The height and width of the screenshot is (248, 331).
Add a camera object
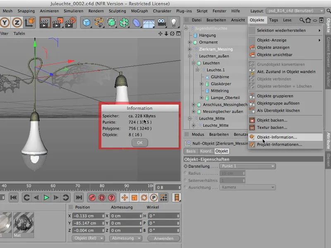click(161, 22)
